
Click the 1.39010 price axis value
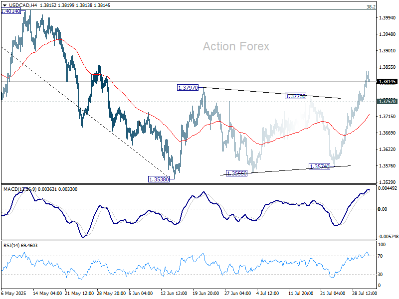click(388, 51)
